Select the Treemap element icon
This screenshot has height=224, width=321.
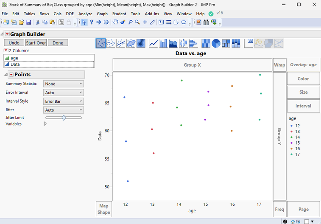[226, 43]
